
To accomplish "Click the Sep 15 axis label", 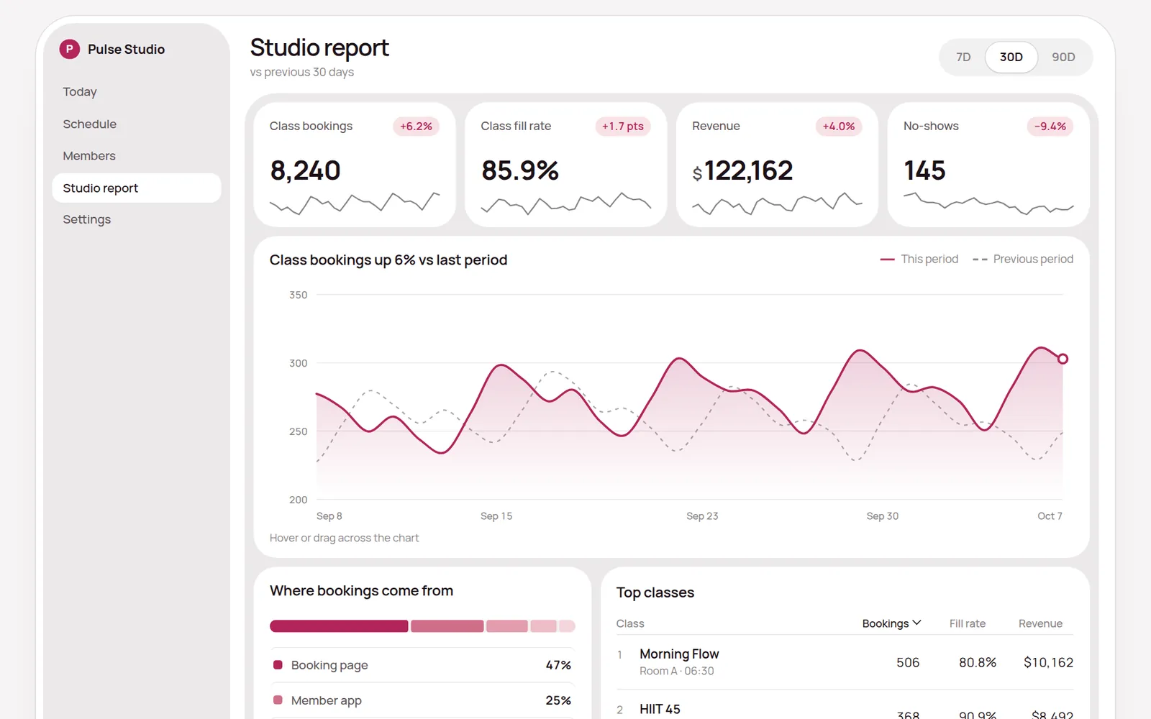I will click(x=496, y=516).
